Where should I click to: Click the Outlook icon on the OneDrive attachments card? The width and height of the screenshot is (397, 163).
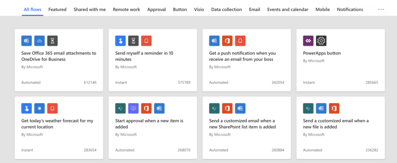26,41
